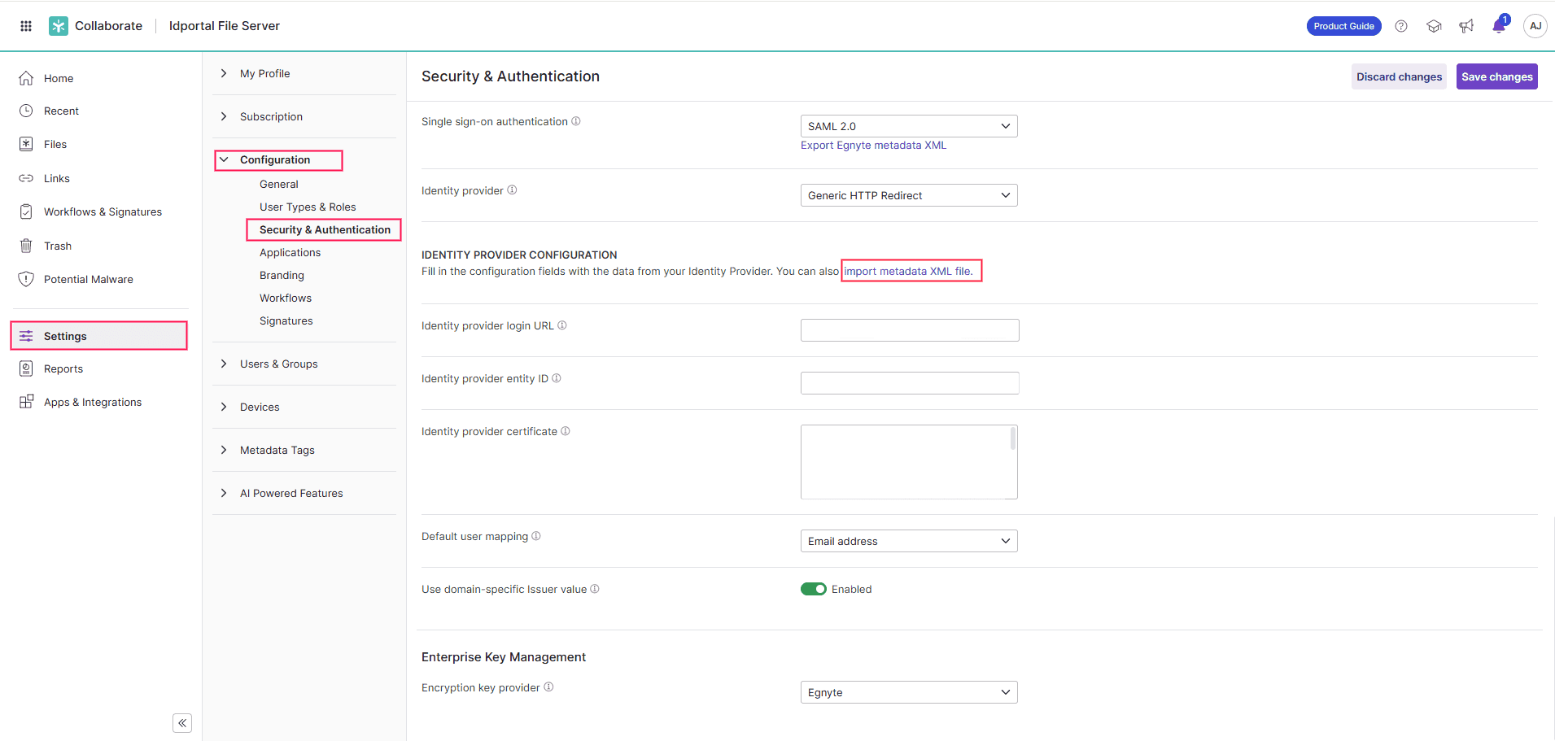Screen dimensions: 1555x741
Task: Expand the Users & Groups section
Action: (278, 364)
